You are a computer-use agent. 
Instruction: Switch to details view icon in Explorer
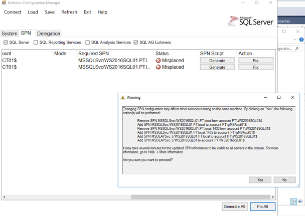click(294, 201)
